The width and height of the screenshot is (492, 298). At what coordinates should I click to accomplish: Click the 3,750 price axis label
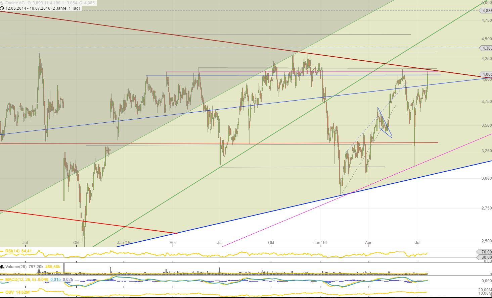click(487, 102)
